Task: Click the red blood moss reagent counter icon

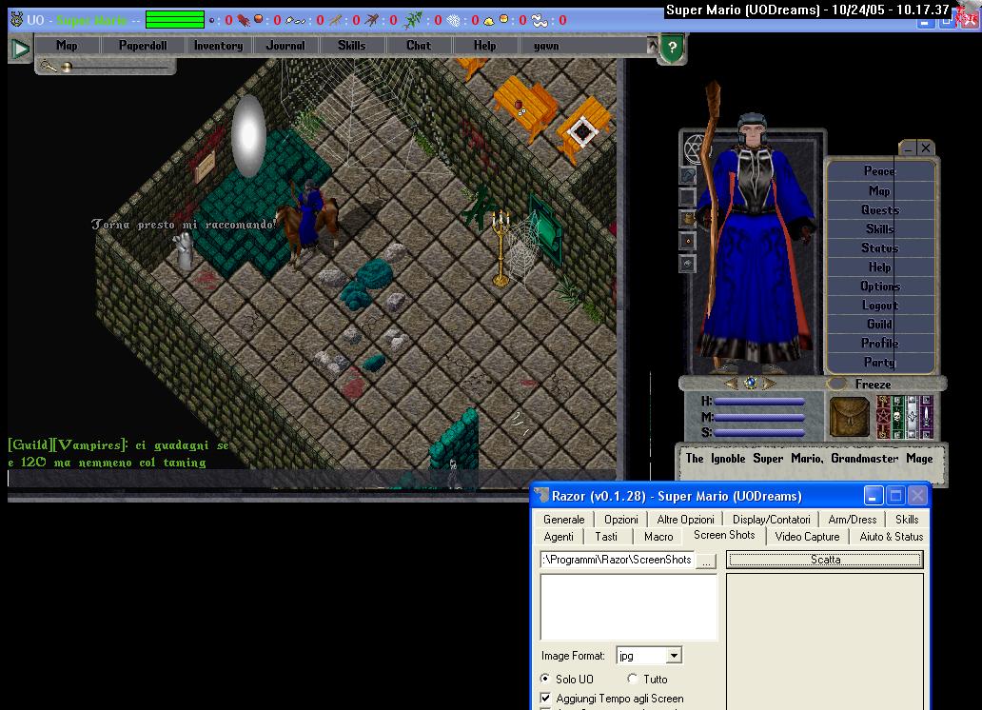Action: tap(243, 20)
